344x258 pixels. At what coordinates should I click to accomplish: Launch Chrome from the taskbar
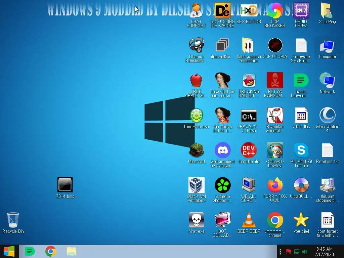coord(51,251)
